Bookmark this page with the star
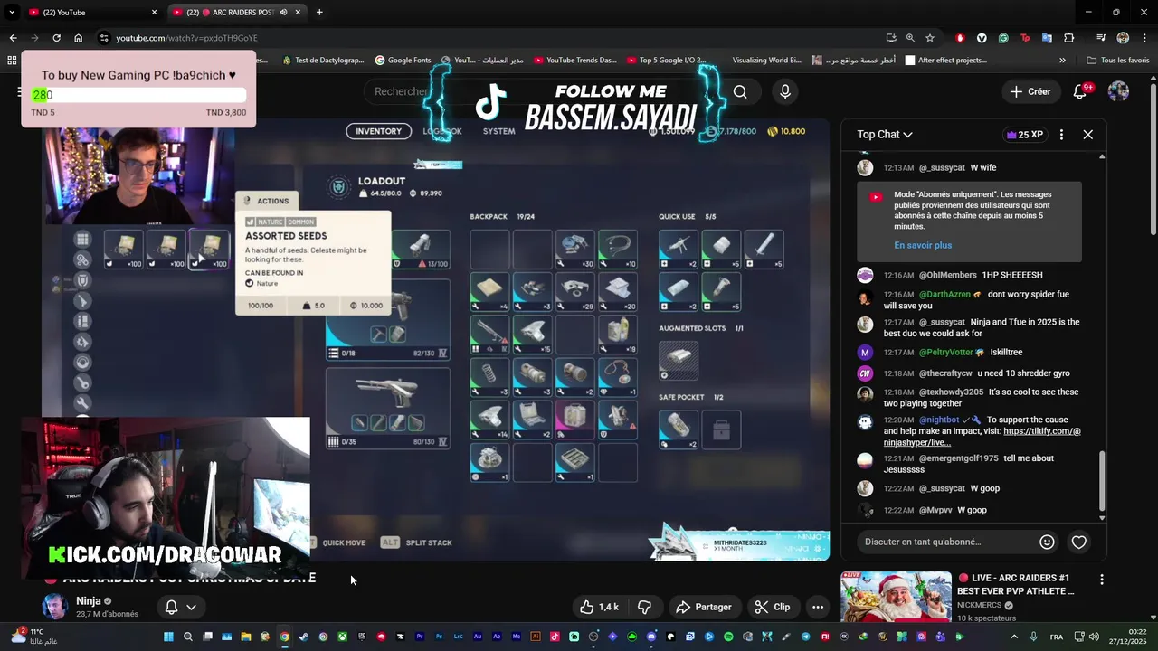1158x651 pixels. [x=930, y=38]
